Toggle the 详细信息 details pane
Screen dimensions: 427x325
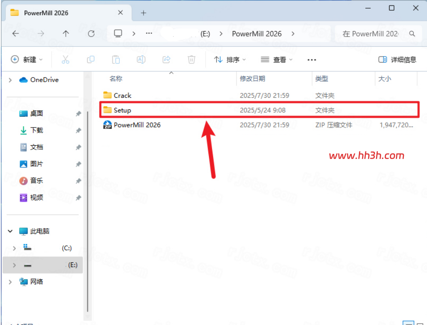(x=397, y=59)
